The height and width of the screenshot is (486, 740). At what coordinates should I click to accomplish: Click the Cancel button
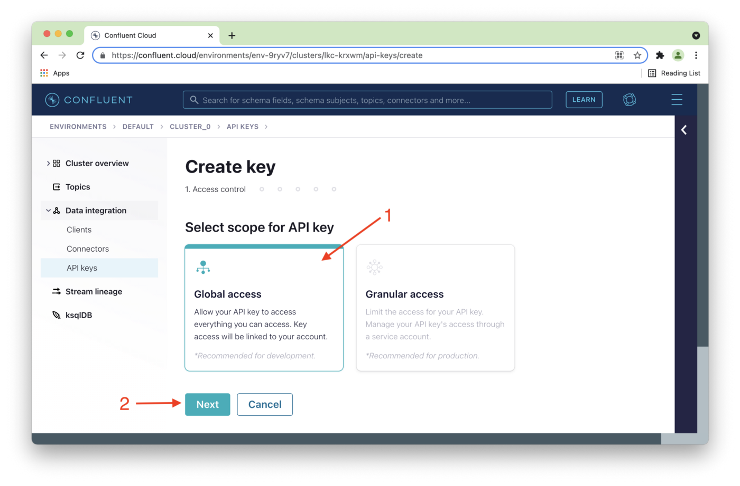(265, 404)
